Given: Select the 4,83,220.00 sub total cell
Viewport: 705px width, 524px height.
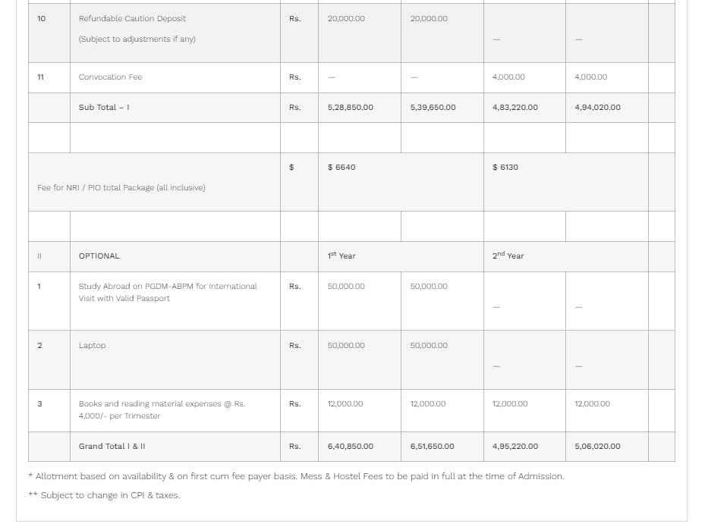Looking at the screenshot, I should [x=515, y=108].
